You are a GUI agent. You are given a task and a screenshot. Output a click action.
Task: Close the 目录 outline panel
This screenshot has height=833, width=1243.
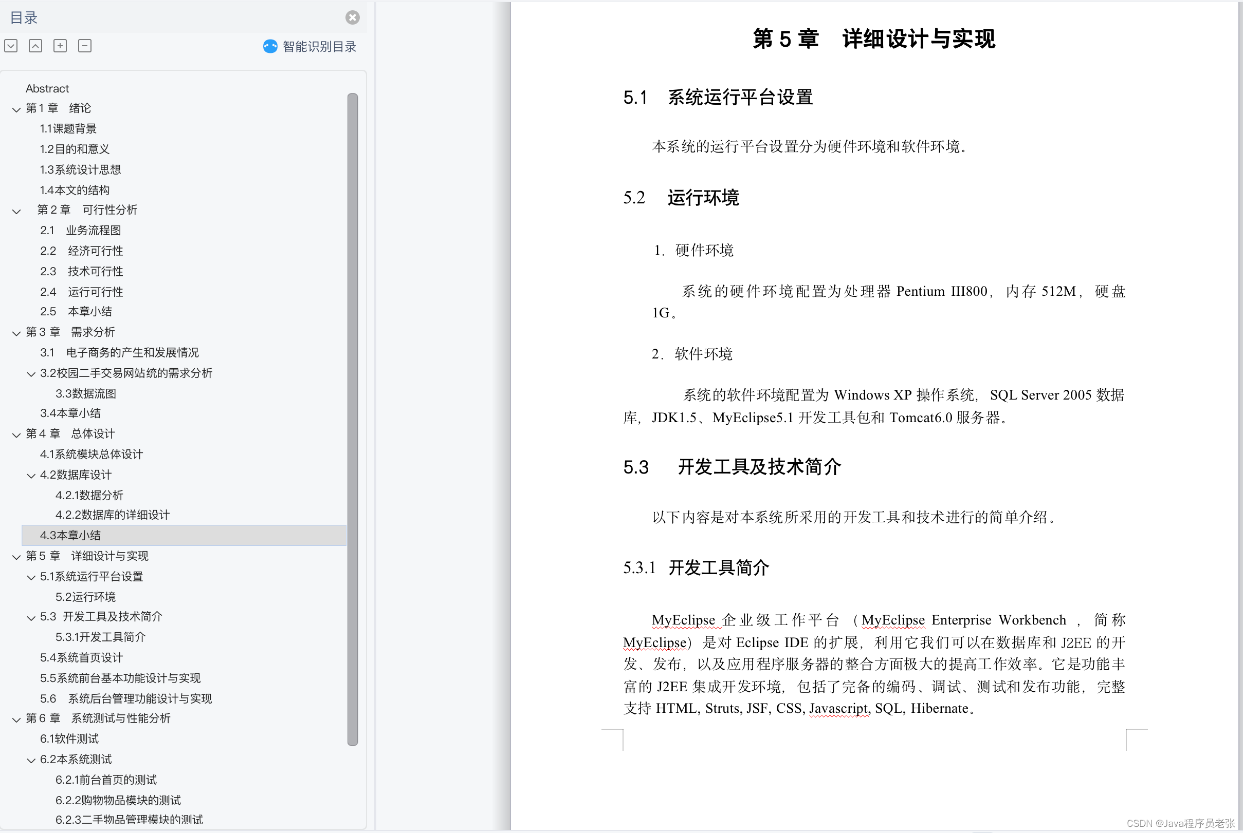tap(352, 17)
